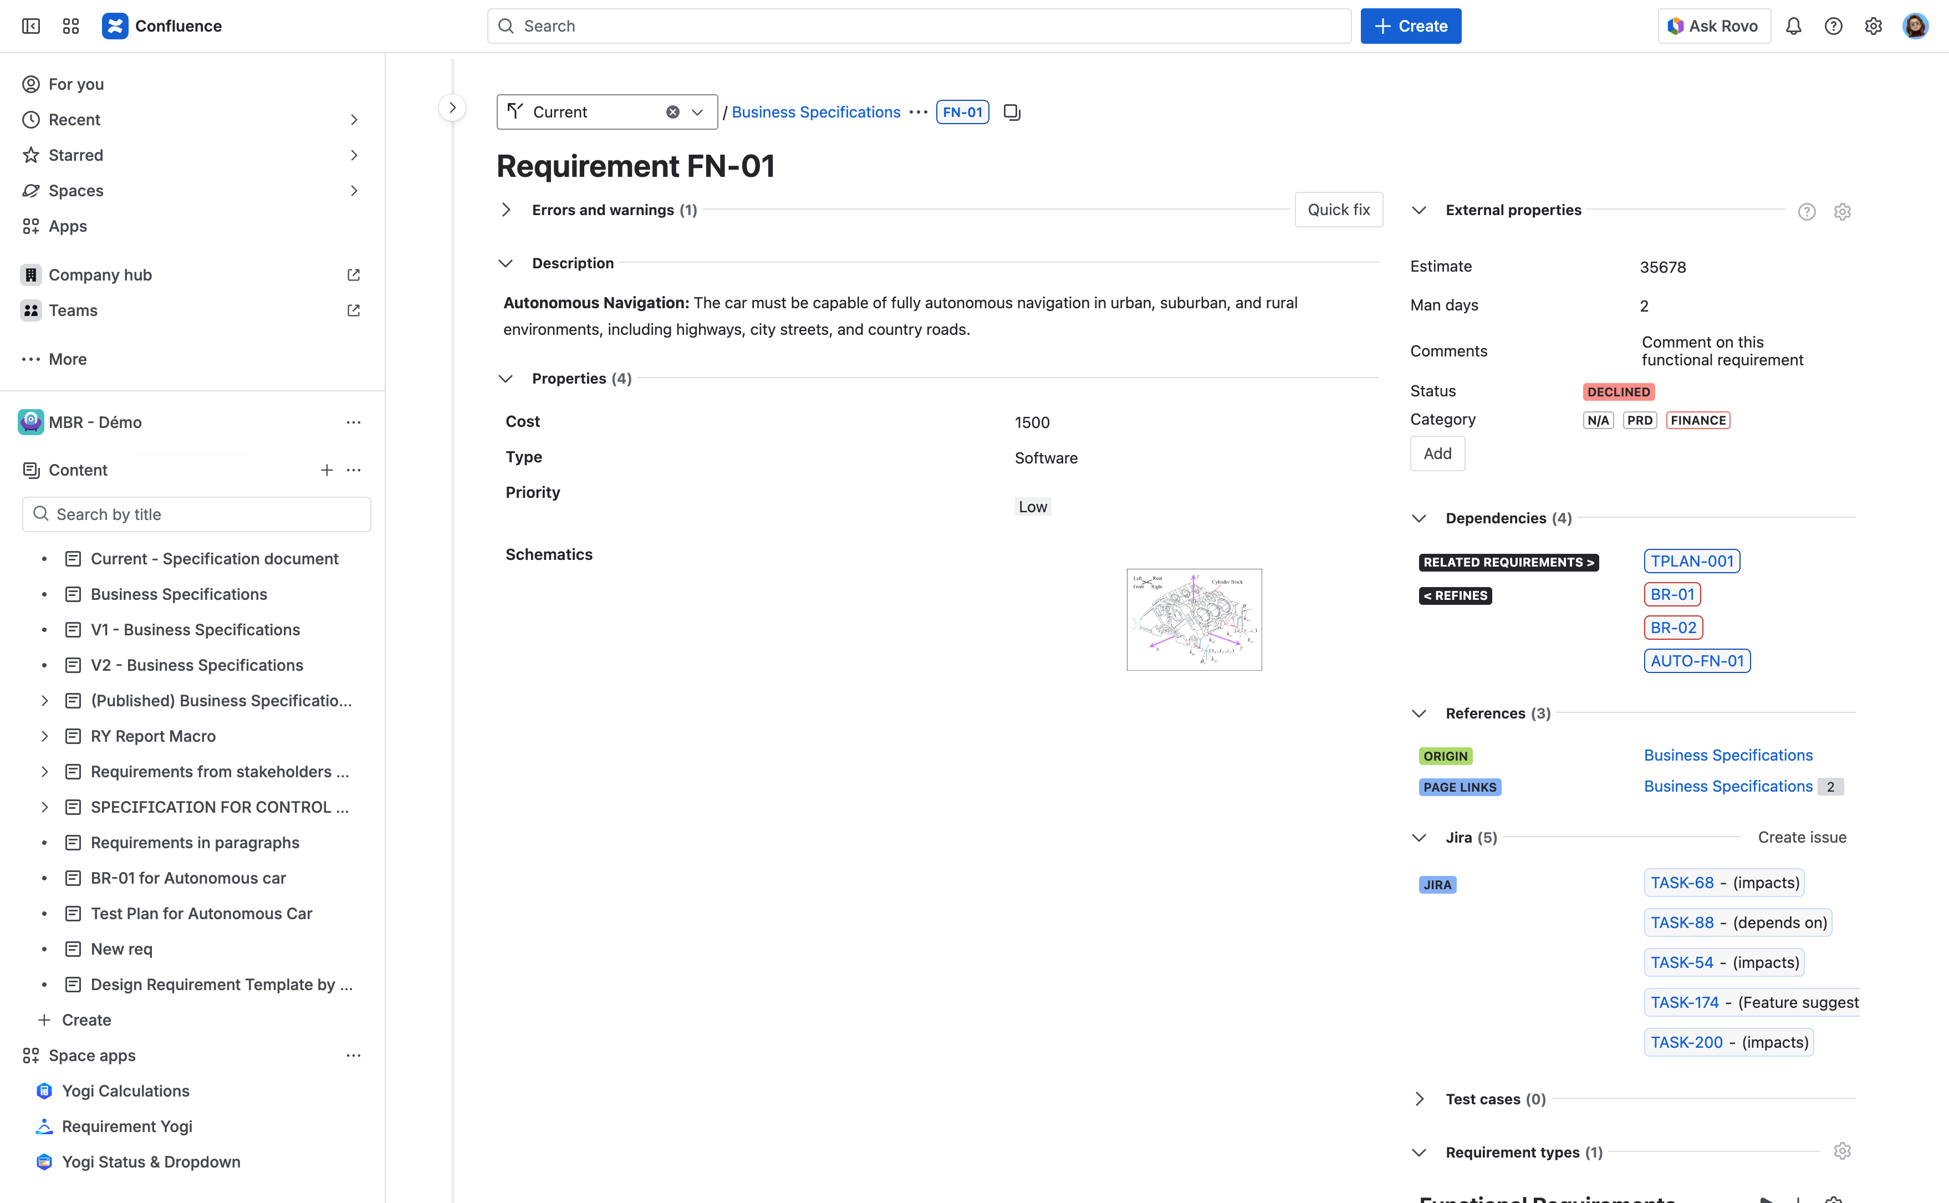Open TASK-88 Jira issue link
The image size is (1949, 1203).
tap(1682, 923)
